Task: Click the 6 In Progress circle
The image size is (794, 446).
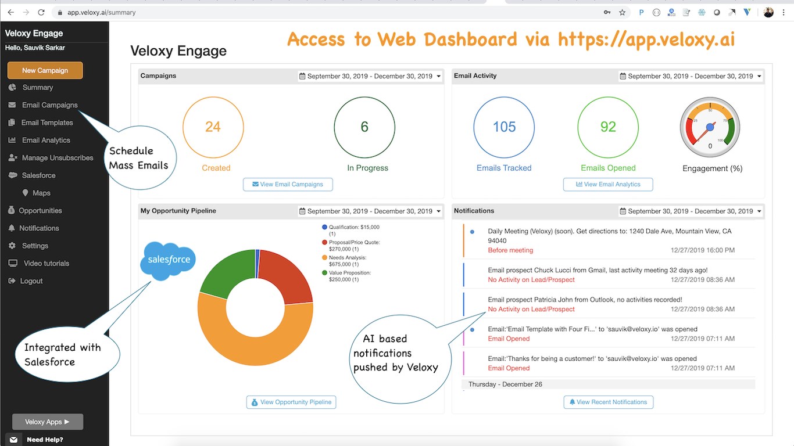Action: point(364,127)
